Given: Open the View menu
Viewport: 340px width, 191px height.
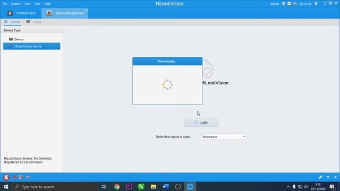Looking at the screenshot, I should 27,4.
